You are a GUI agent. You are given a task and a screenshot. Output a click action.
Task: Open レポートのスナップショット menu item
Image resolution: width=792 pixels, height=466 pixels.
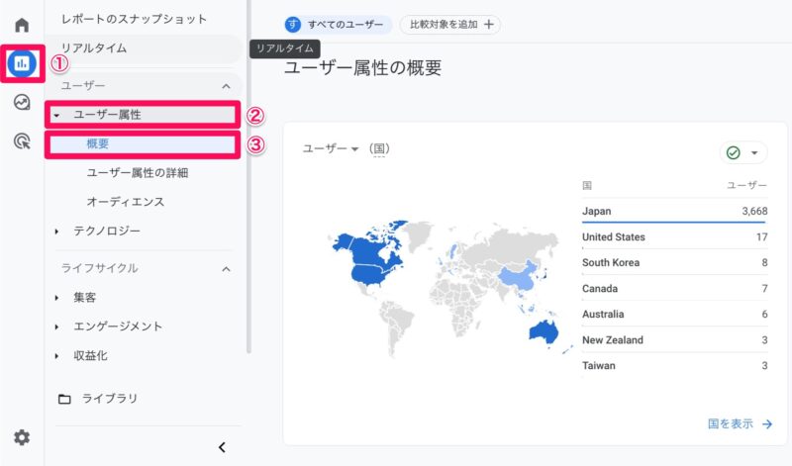click(134, 19)
